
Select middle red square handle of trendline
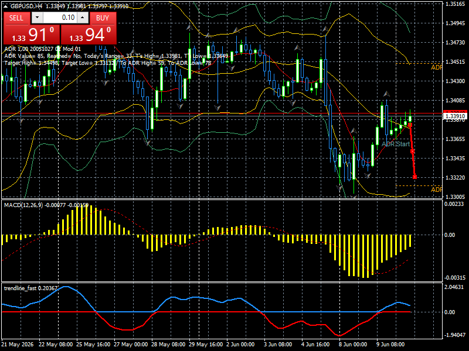point(413,152)
